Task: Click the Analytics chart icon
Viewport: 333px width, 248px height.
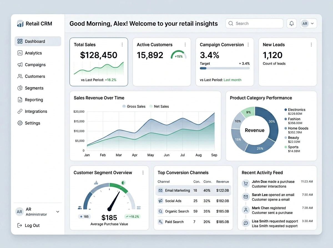Action: [x=20, y=53]
